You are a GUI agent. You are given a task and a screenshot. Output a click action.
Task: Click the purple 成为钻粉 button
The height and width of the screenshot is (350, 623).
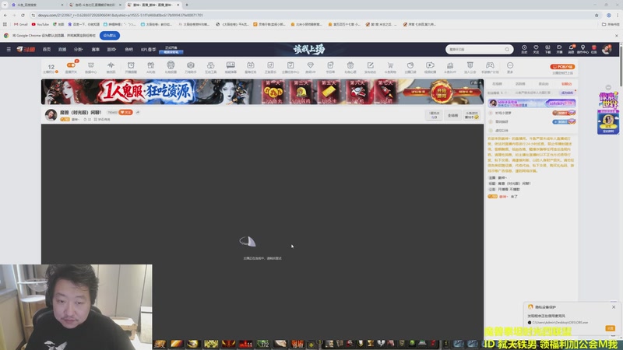point(567,93)
